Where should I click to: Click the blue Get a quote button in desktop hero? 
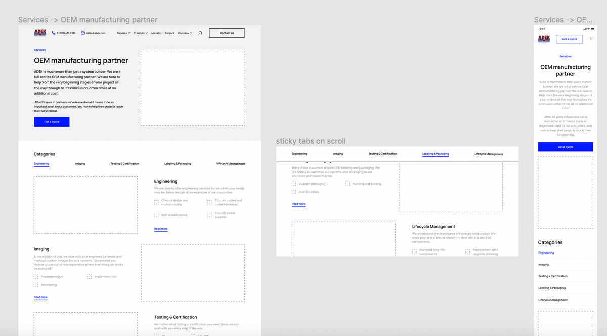click(52, 122)
